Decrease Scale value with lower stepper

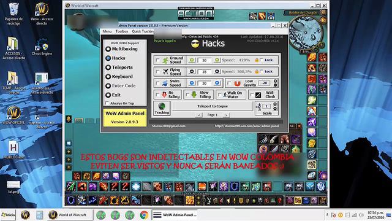(x=275, y=109)
